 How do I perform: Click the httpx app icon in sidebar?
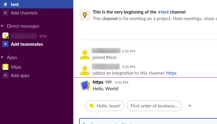pos(5,67)
